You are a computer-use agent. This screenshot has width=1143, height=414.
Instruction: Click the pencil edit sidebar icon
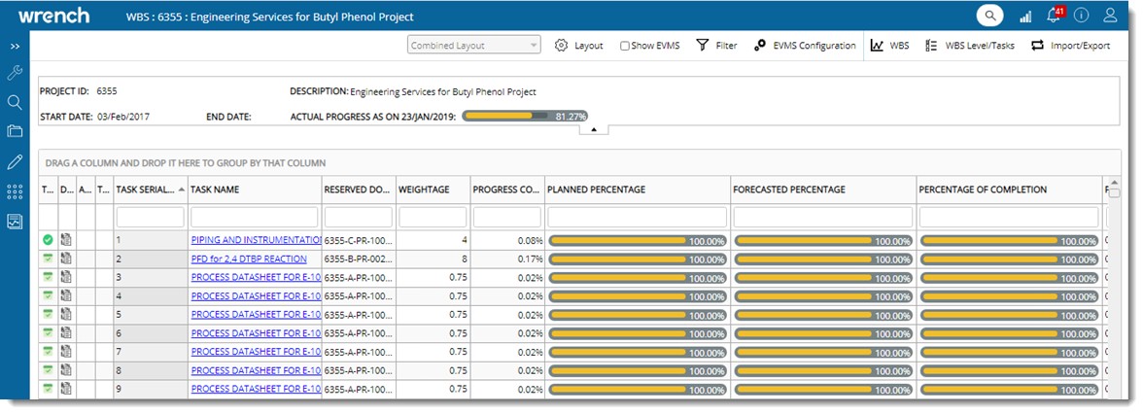click(15, 161)
